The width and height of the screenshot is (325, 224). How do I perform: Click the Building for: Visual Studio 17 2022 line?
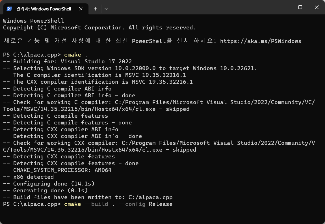click(x=68, y=62)
